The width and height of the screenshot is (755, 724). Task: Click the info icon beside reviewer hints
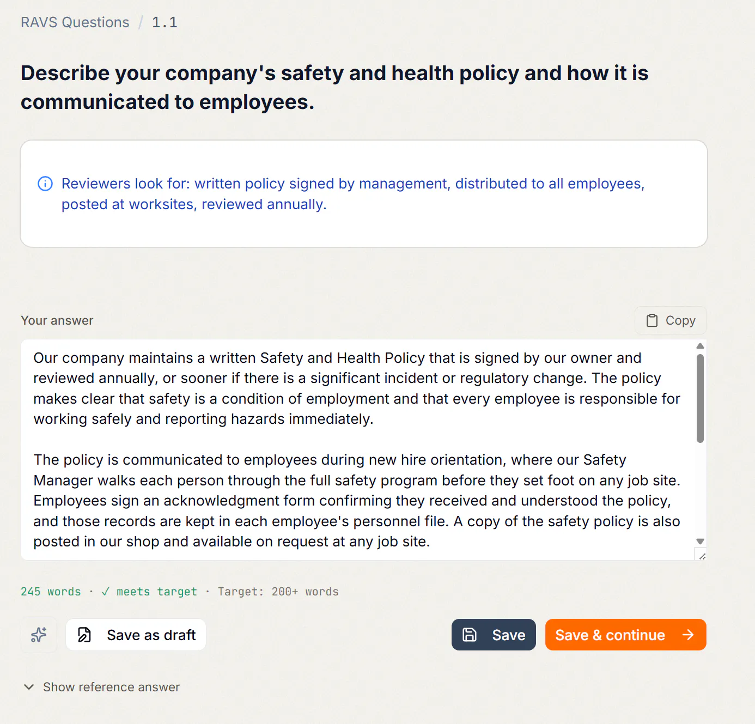point(45,184)
